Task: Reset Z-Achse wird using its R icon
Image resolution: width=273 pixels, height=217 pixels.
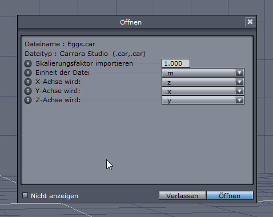Action: point(28,100)
